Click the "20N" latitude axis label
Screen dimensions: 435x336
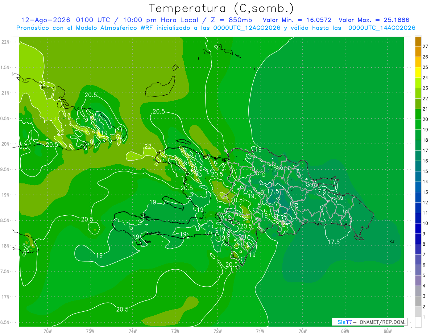tap(5, 144)
